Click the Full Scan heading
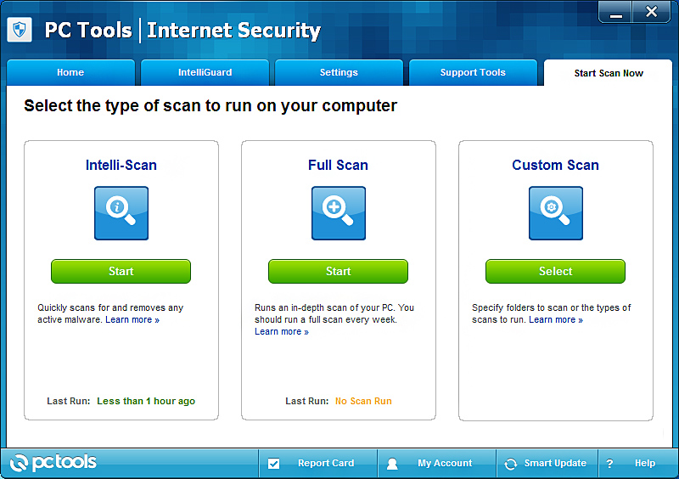Viewport: 679px width, 479px height. tap(338, 165)
